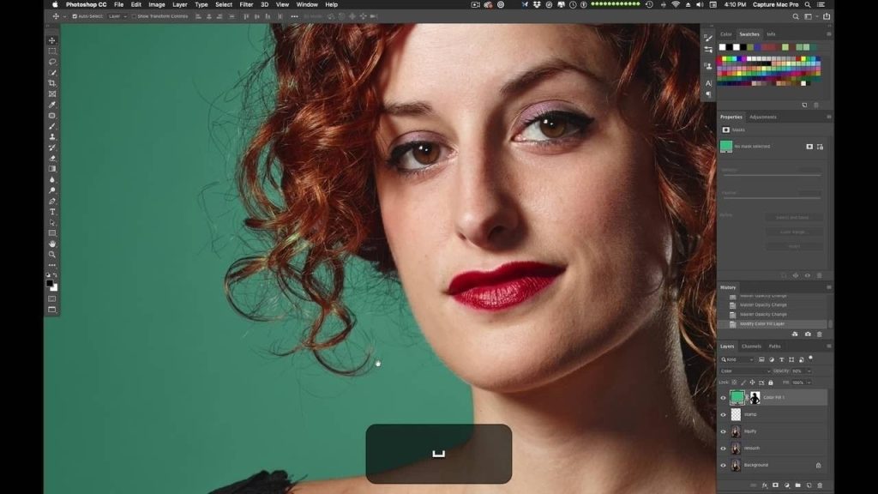Select the Horizontal Type tool
The width and height of the screenshot is (878, 494).
[x=52, y=212]
